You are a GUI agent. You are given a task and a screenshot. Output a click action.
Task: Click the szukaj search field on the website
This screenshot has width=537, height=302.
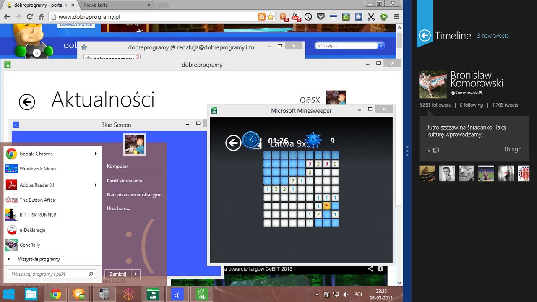(x=347, y=45)
